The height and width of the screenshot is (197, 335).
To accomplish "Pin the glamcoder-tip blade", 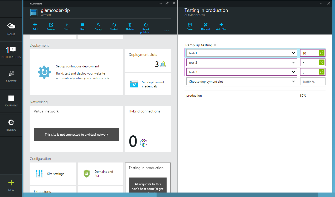I will tap(167, 3).
